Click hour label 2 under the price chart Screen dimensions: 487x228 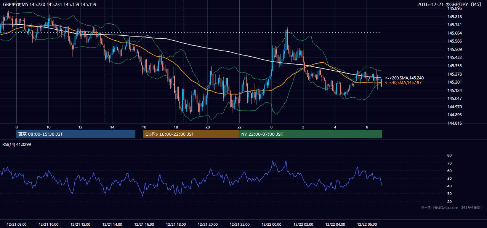303,127
